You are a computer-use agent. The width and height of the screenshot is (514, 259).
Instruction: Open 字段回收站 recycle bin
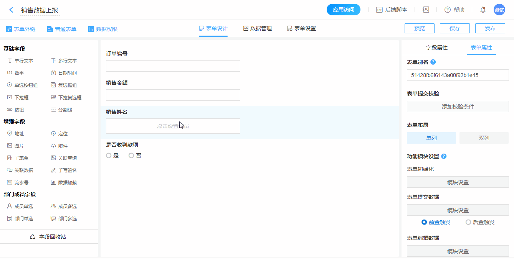(48, 237)
